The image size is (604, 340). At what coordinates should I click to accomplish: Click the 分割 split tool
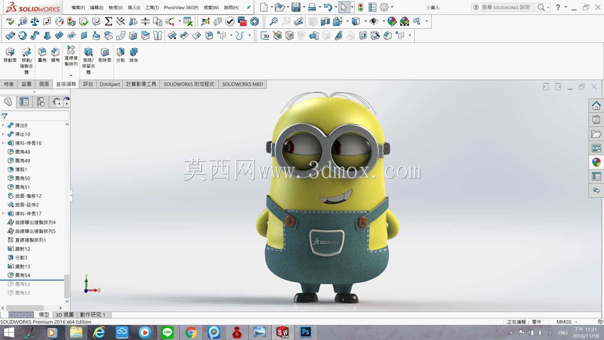[120, 55]
